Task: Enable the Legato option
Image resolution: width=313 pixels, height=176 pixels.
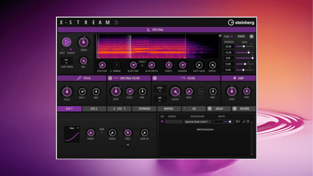Action: coord(71,50)
